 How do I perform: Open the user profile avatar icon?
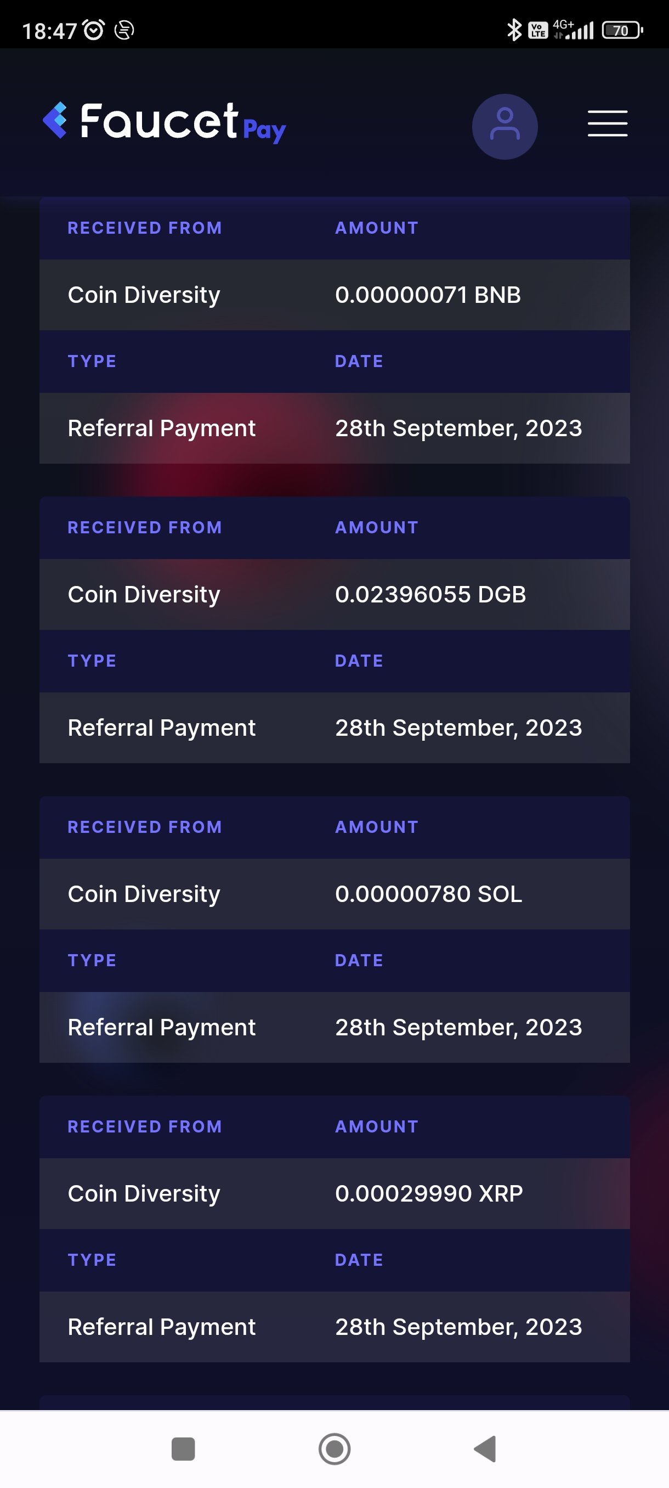[x=504, y=126]
